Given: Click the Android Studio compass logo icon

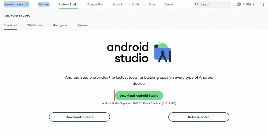Looking at the screenshot, I should [x=163, y=52].
